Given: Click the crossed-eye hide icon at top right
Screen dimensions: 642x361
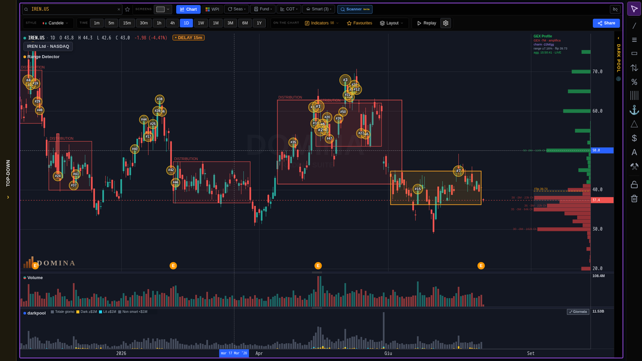Looking at the screenshot, I should [x=615, y=9].
